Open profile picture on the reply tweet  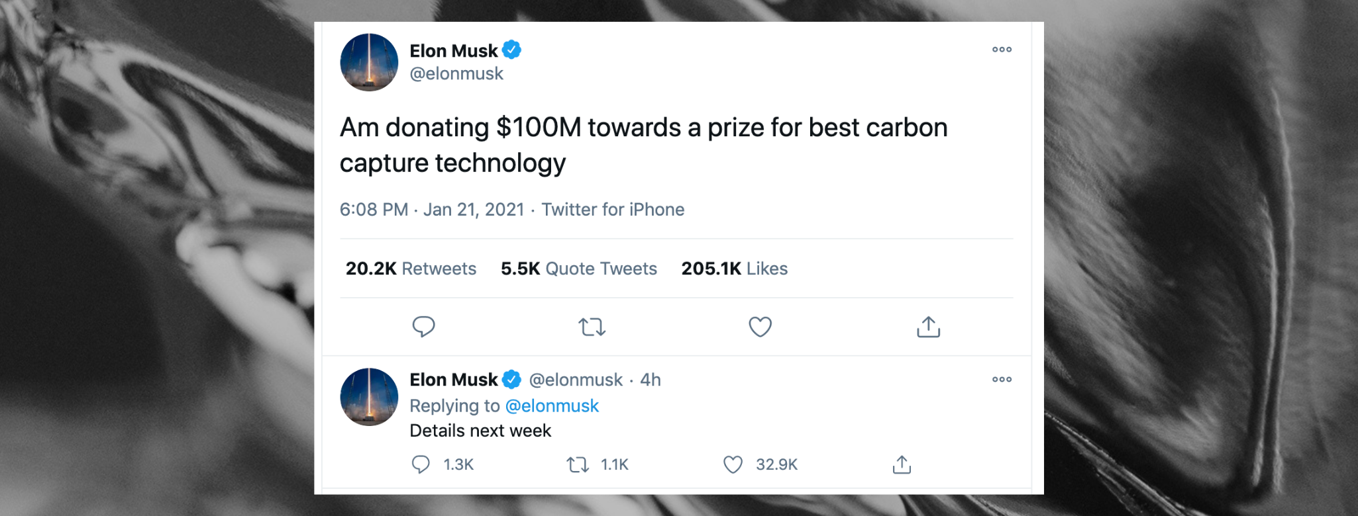[369, 397]
